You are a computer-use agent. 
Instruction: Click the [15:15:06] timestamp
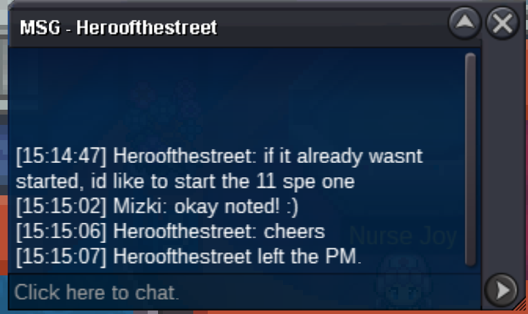coord(61,232)
